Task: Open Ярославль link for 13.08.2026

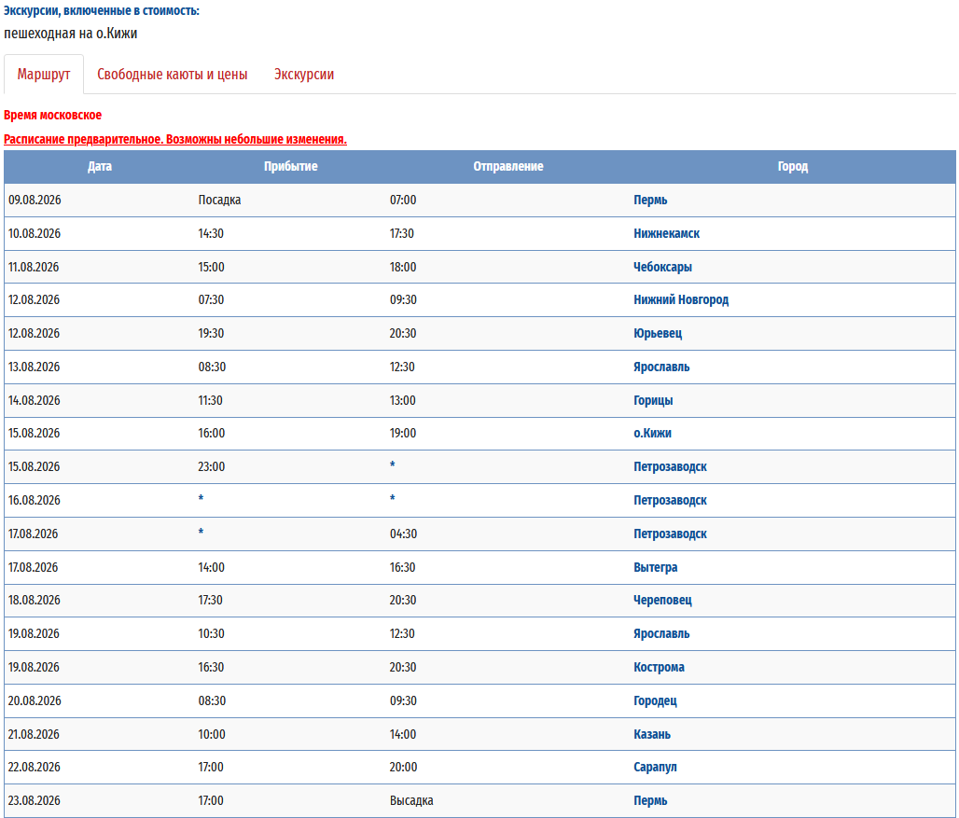Action: click(661, 367)
